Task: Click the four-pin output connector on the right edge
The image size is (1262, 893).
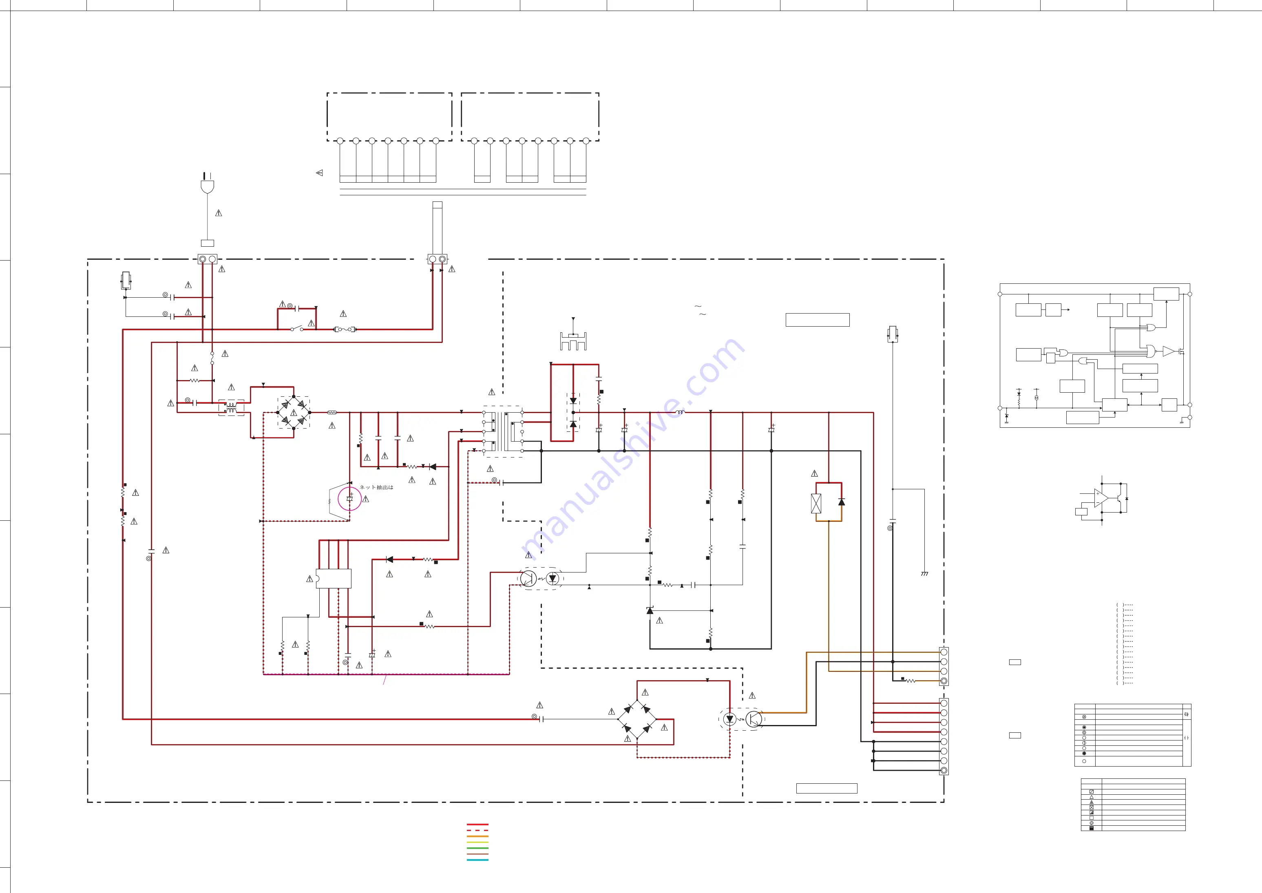Action: tap(944, 666)
